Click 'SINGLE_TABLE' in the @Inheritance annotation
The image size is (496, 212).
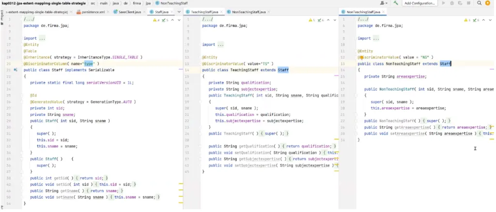125,57
